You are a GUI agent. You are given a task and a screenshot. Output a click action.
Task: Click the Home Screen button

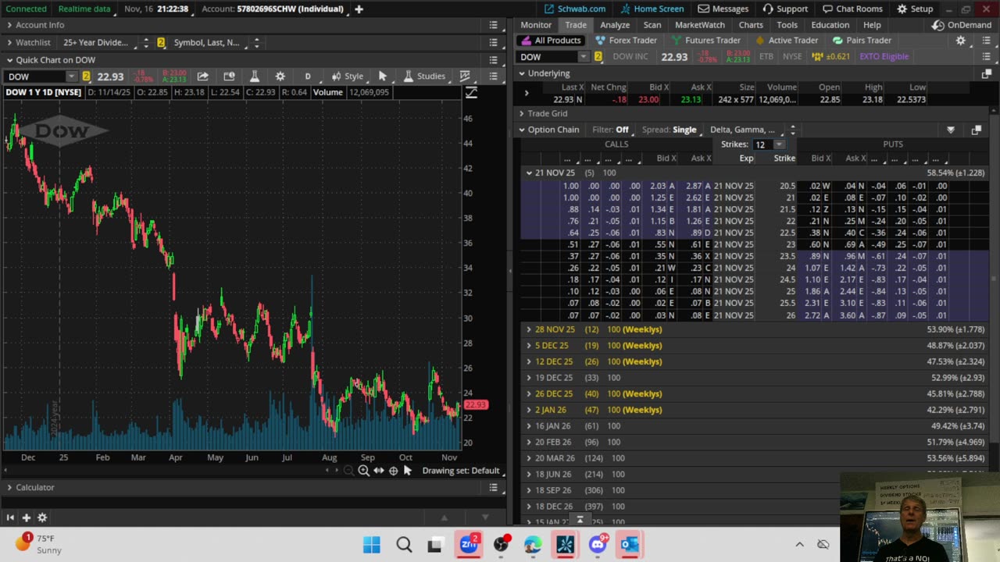652,9
